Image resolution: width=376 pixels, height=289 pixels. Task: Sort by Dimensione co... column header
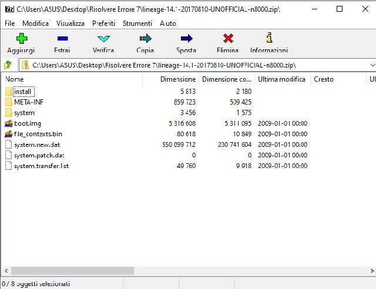point(227,79)
